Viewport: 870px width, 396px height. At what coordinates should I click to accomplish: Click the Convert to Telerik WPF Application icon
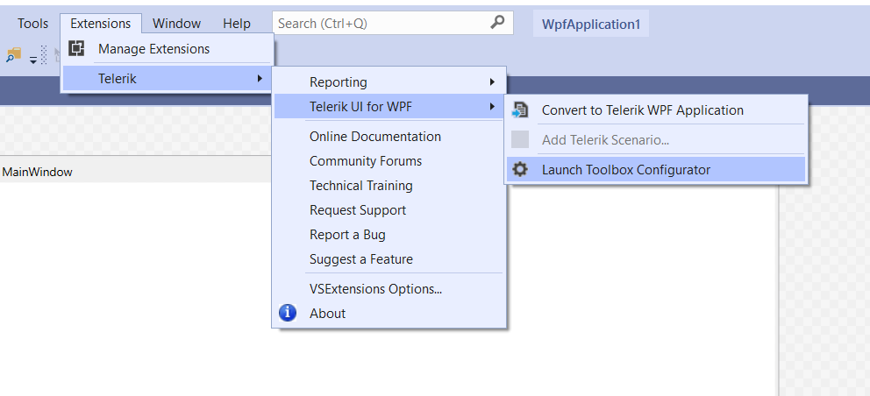520,110
